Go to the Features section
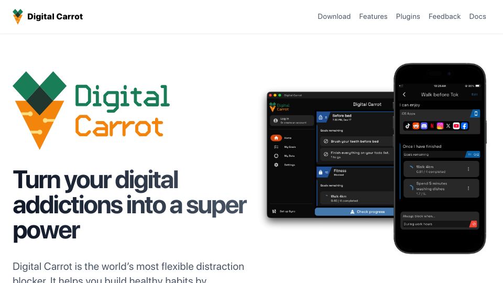 click(x=373, y=16)
